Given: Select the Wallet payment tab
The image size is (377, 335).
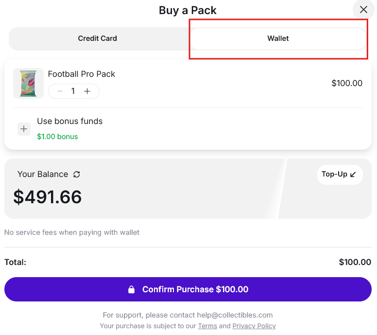Looking at the screenshot, I should point(278,38).
